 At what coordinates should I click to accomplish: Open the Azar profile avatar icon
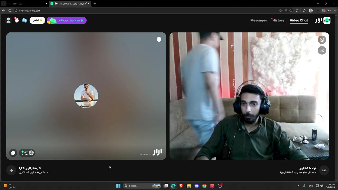pos(8,20)
